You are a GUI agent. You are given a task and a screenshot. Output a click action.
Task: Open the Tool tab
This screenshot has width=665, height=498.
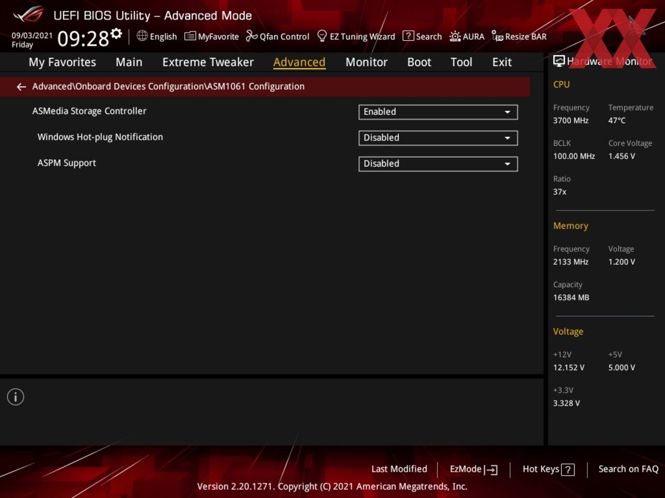[x=461, y=62]
